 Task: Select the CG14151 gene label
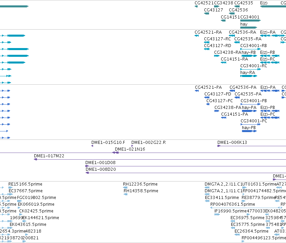[x=230, y=17]
